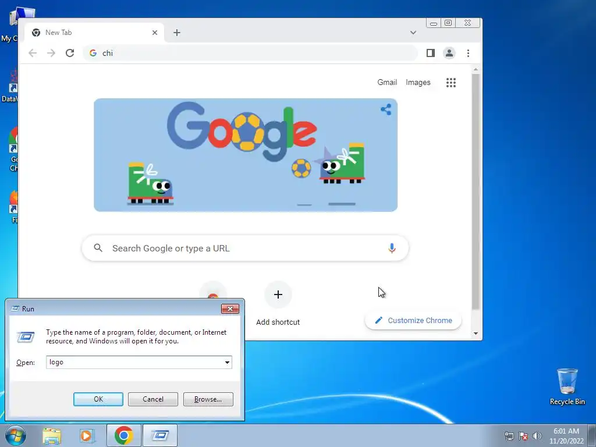Screen dimensions: 596x447
Task: Cancel the Run dialog
Action: pos(153,399)
